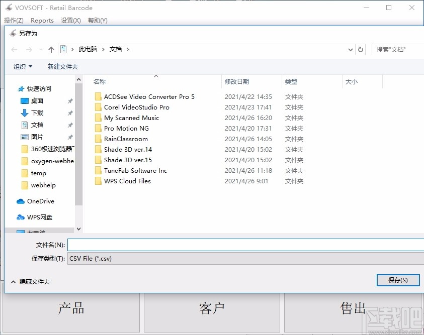The width and height of the screenshot is (424, 335).
Task: Open the RainClassroom folder
Action: 125,139
